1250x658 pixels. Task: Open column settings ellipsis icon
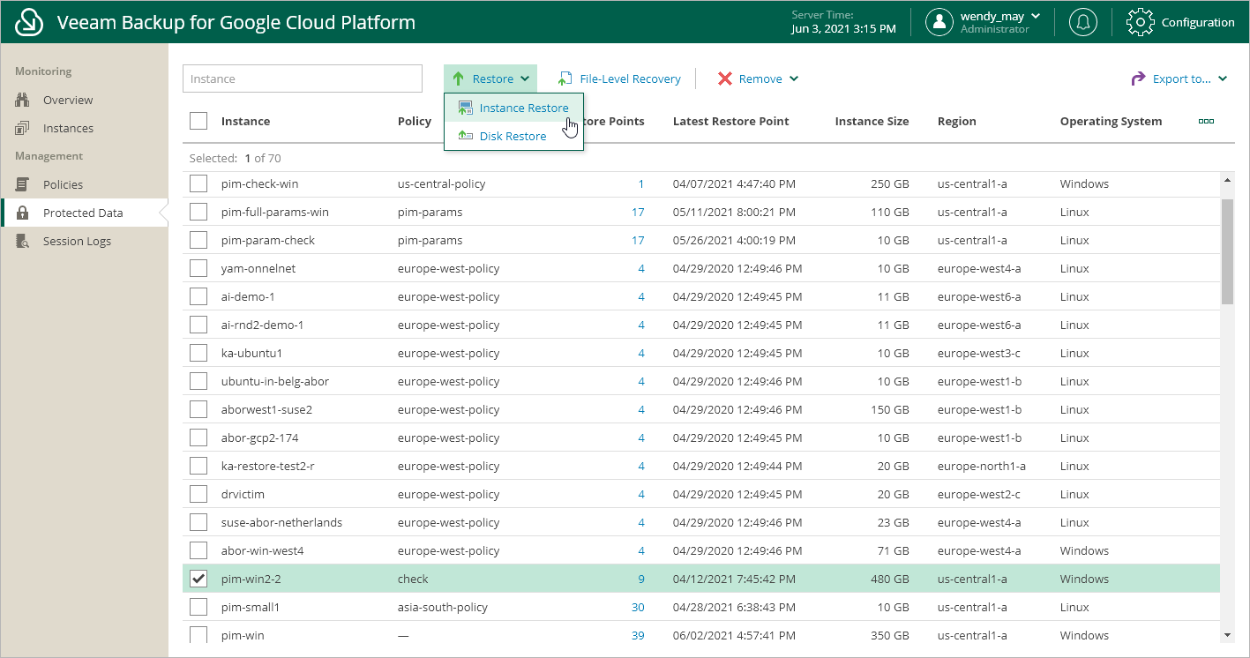pos(1206,121)
